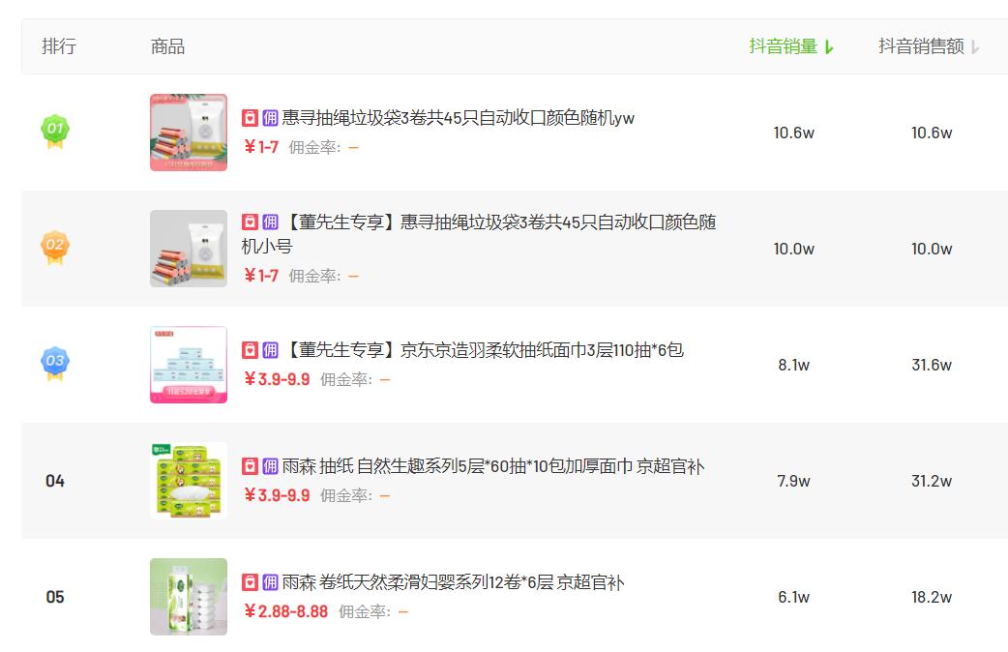The image size is (1008, 652).
Task: Click the red shop icon beside 京东京造 tissue
Action: [251, 350]
